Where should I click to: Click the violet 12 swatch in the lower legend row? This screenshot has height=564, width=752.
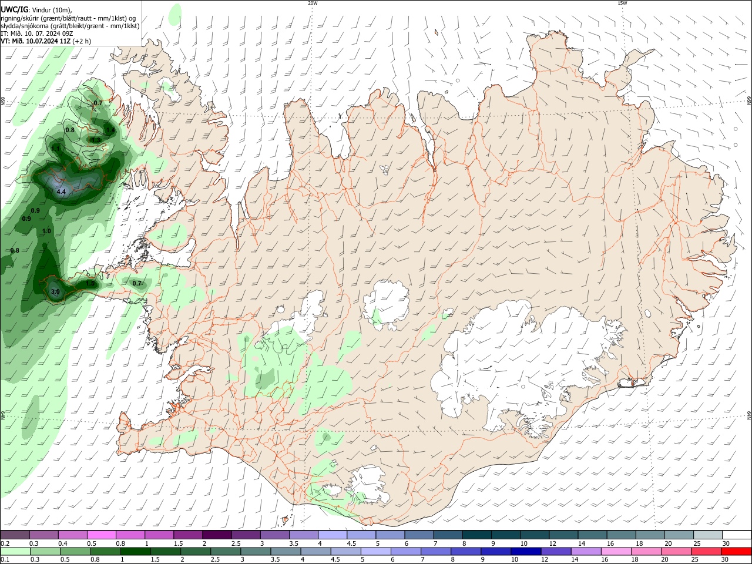[x=556, y=551]
